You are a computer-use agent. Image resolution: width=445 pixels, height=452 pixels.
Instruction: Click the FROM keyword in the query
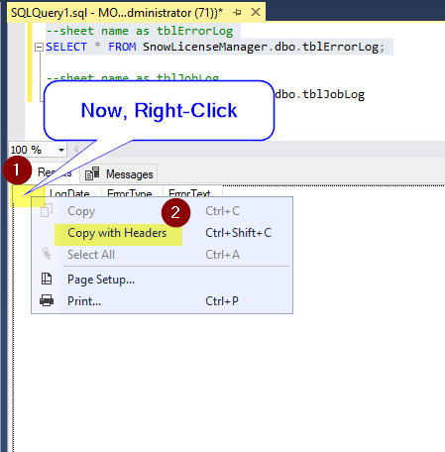[x=122, y=47]
